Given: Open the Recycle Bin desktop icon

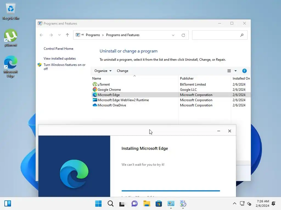Looking at the screenshot, I should (x=11, y=11).
